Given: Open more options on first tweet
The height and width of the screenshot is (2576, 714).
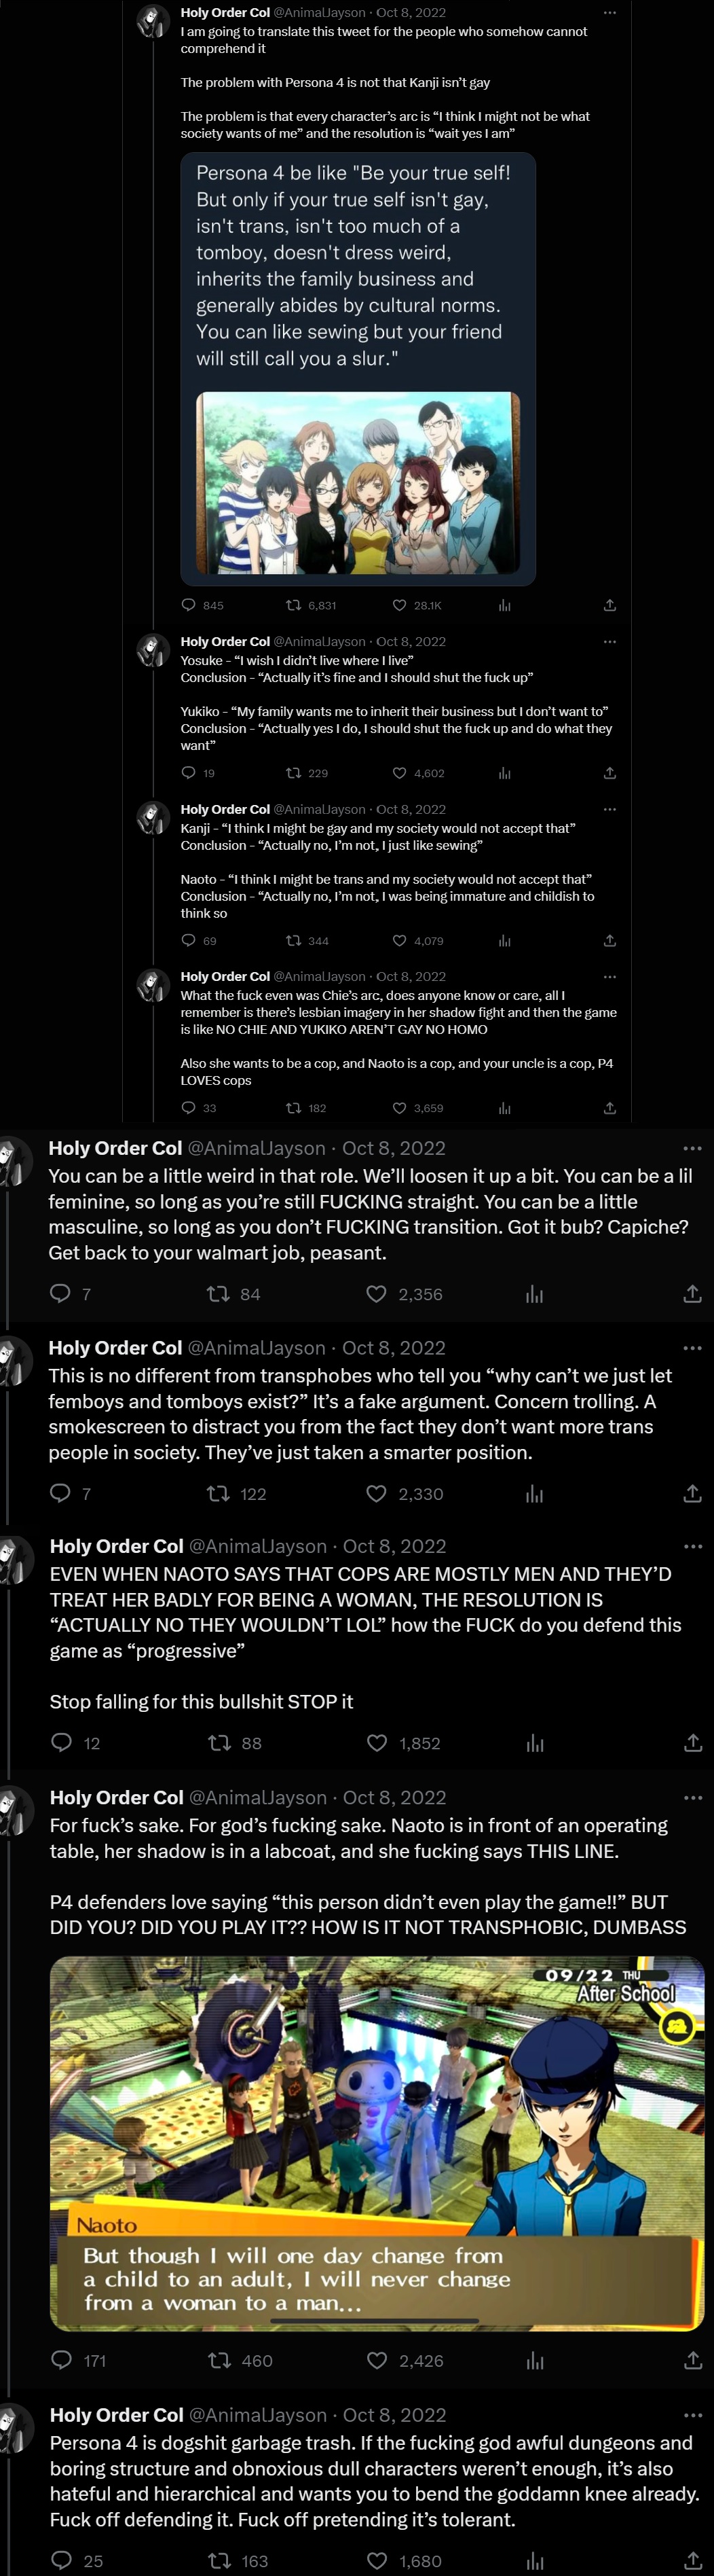Looking at the screenshot, I should 610,13.
